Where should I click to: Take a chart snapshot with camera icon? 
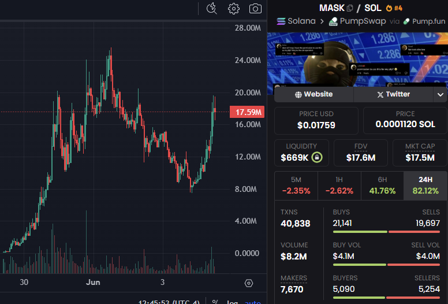[255, 9]
